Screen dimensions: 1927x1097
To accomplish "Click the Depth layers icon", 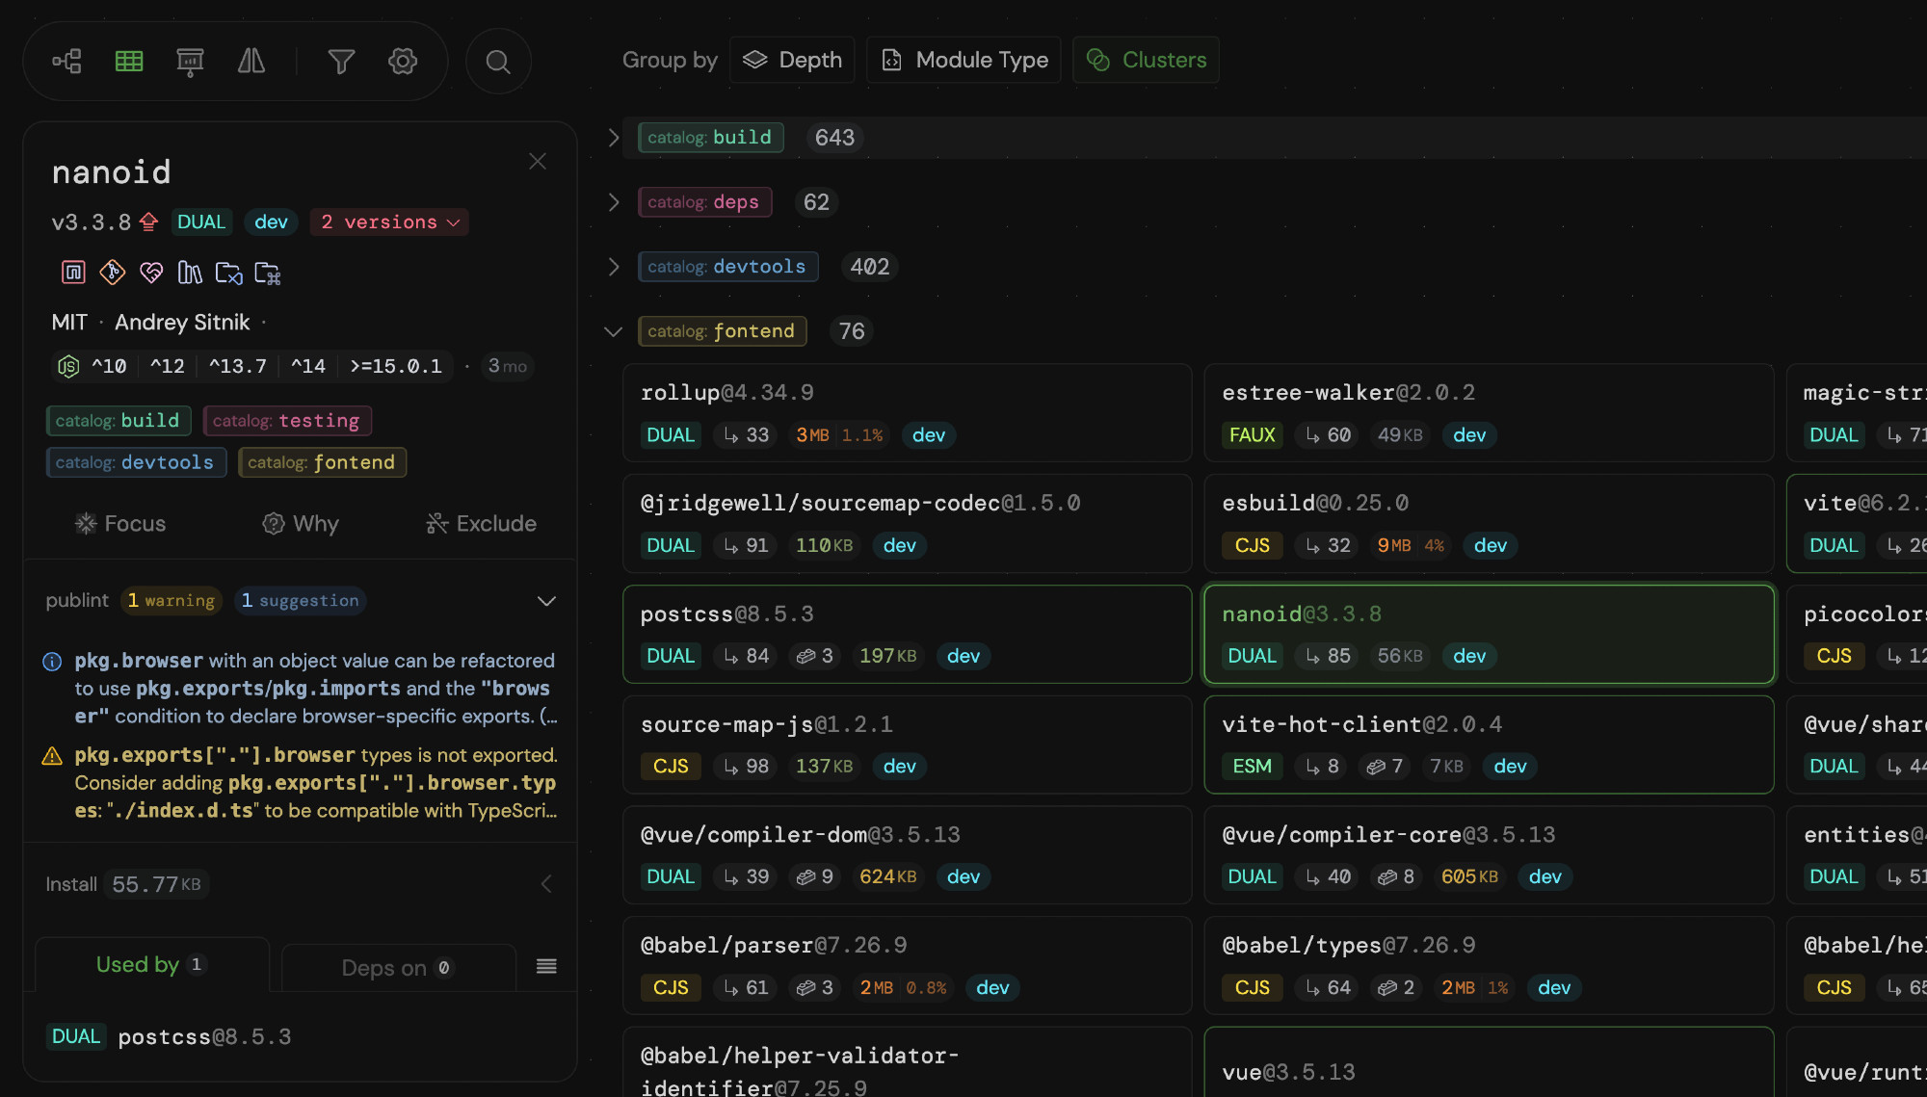I will coord(754,60).
